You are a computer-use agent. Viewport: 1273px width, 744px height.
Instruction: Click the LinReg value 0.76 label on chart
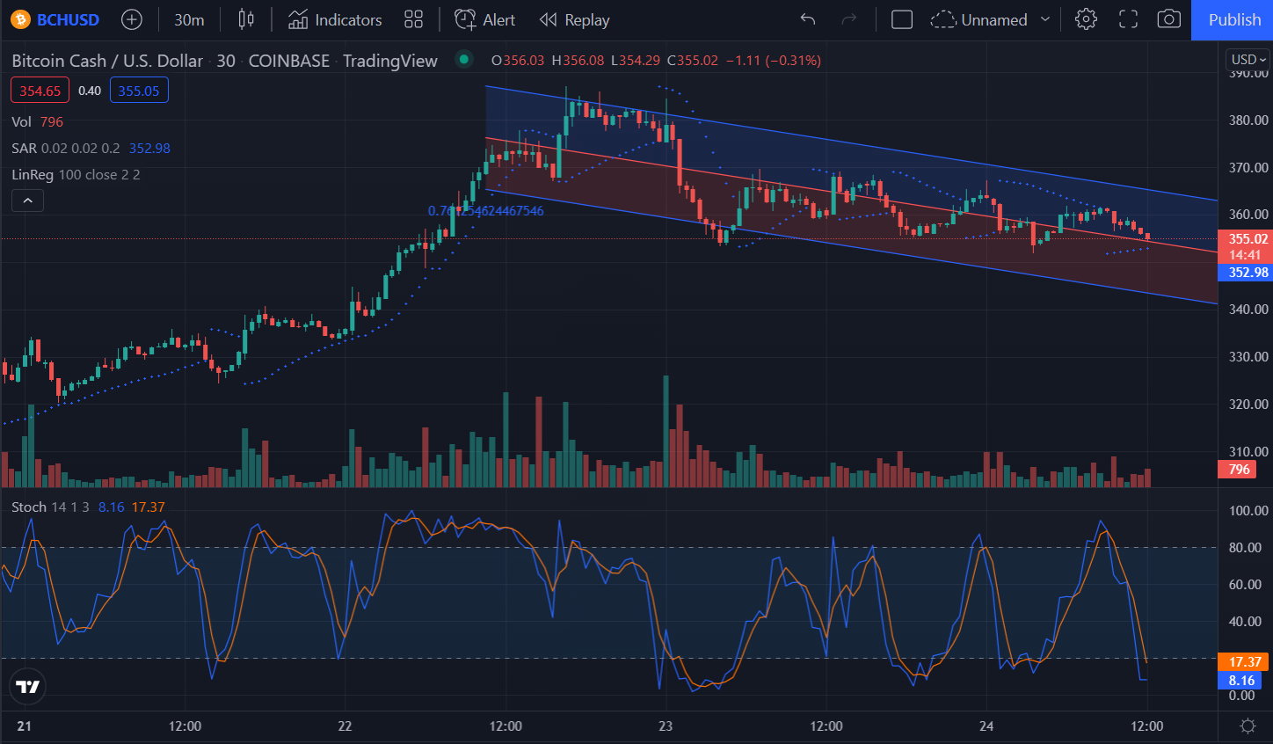pos(485,211)
